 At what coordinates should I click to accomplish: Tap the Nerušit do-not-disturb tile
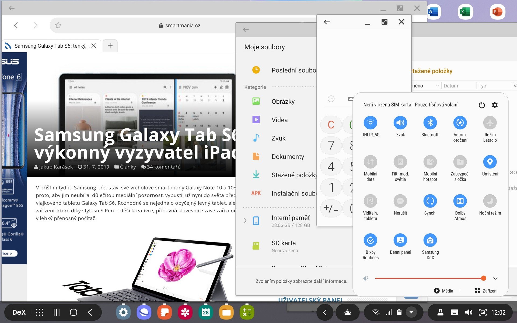click(x=400, y=201)
